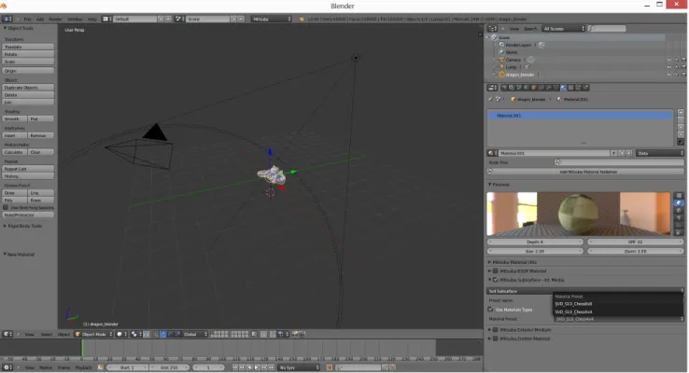Click the Smooth shading button
Screen dimensions: 689x373
pos(15,118)
